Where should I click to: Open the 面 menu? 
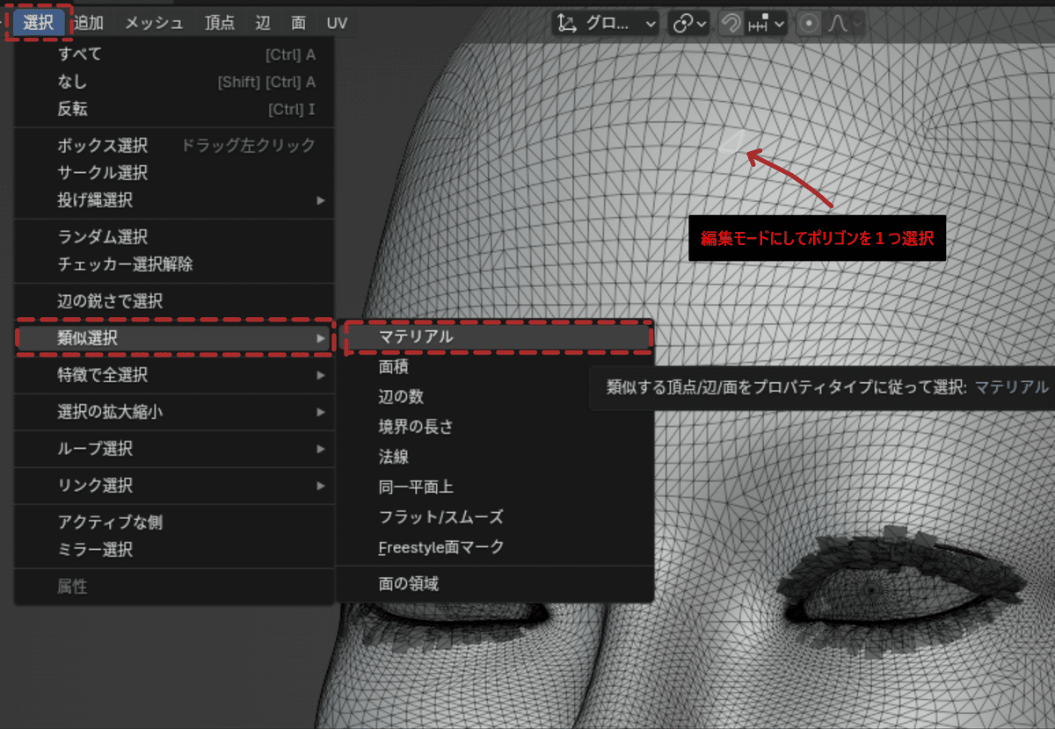pyautogui.click(x=299, y=23)
